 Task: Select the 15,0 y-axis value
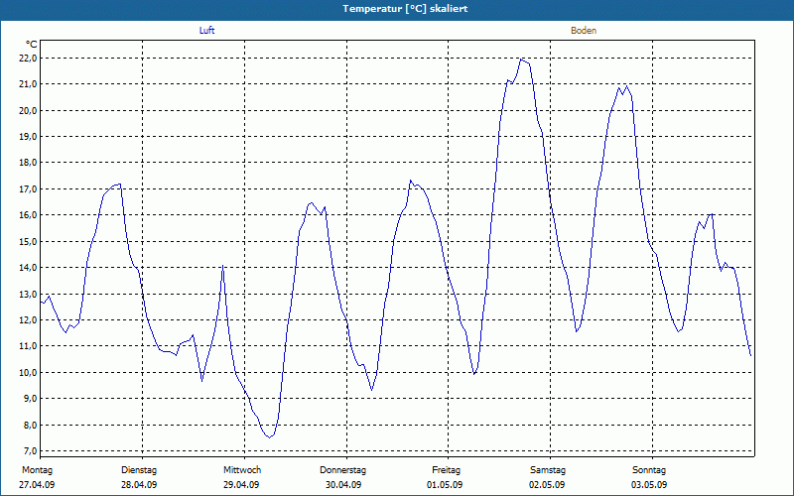28,241
